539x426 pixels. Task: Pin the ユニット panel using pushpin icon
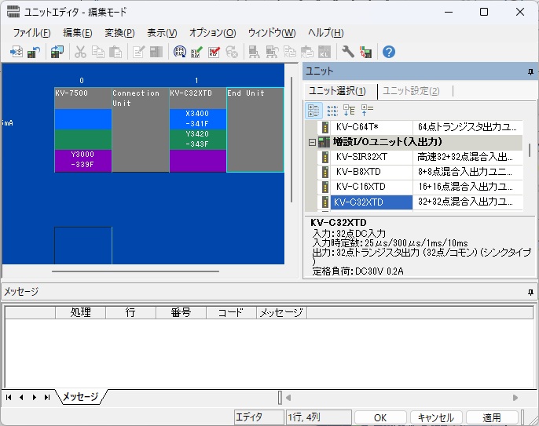tap(530, 72)
